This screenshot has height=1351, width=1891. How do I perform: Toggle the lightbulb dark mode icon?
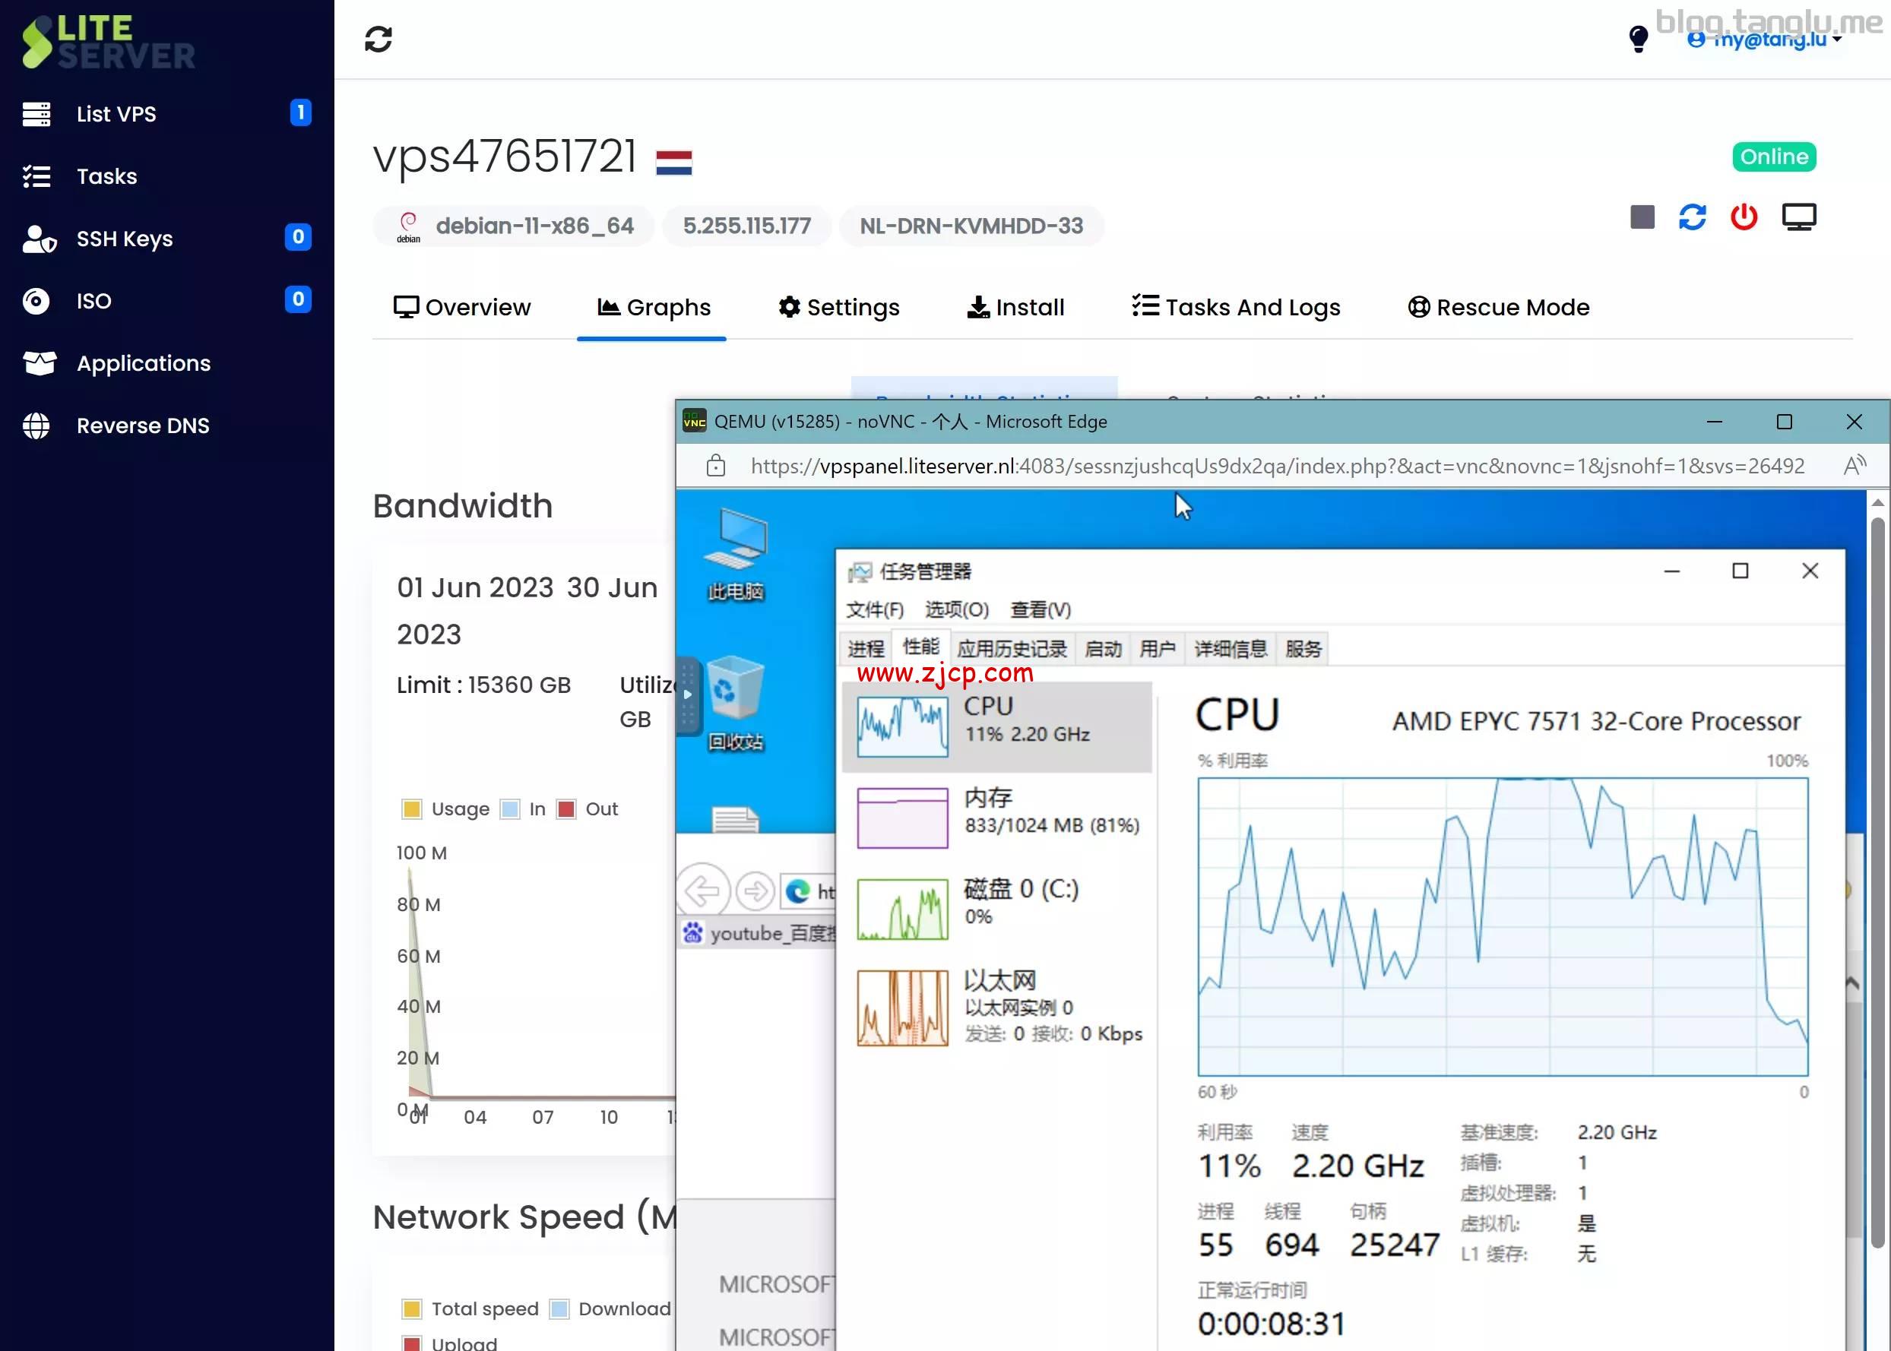(1638, 38)
